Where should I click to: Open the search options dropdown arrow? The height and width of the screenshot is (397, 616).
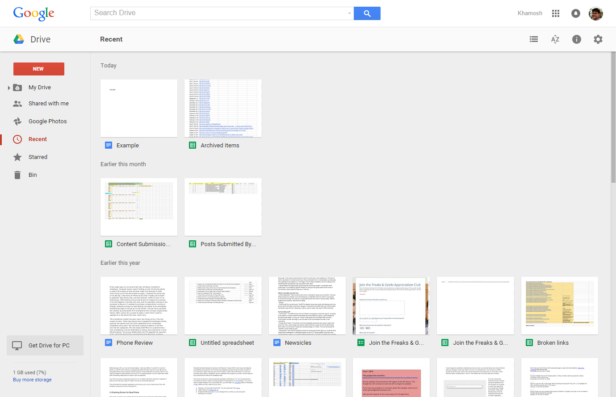(x=349, y=13)
